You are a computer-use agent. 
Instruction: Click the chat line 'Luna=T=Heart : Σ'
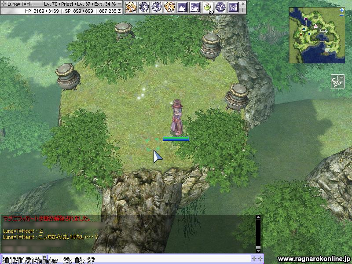[23, 231]
